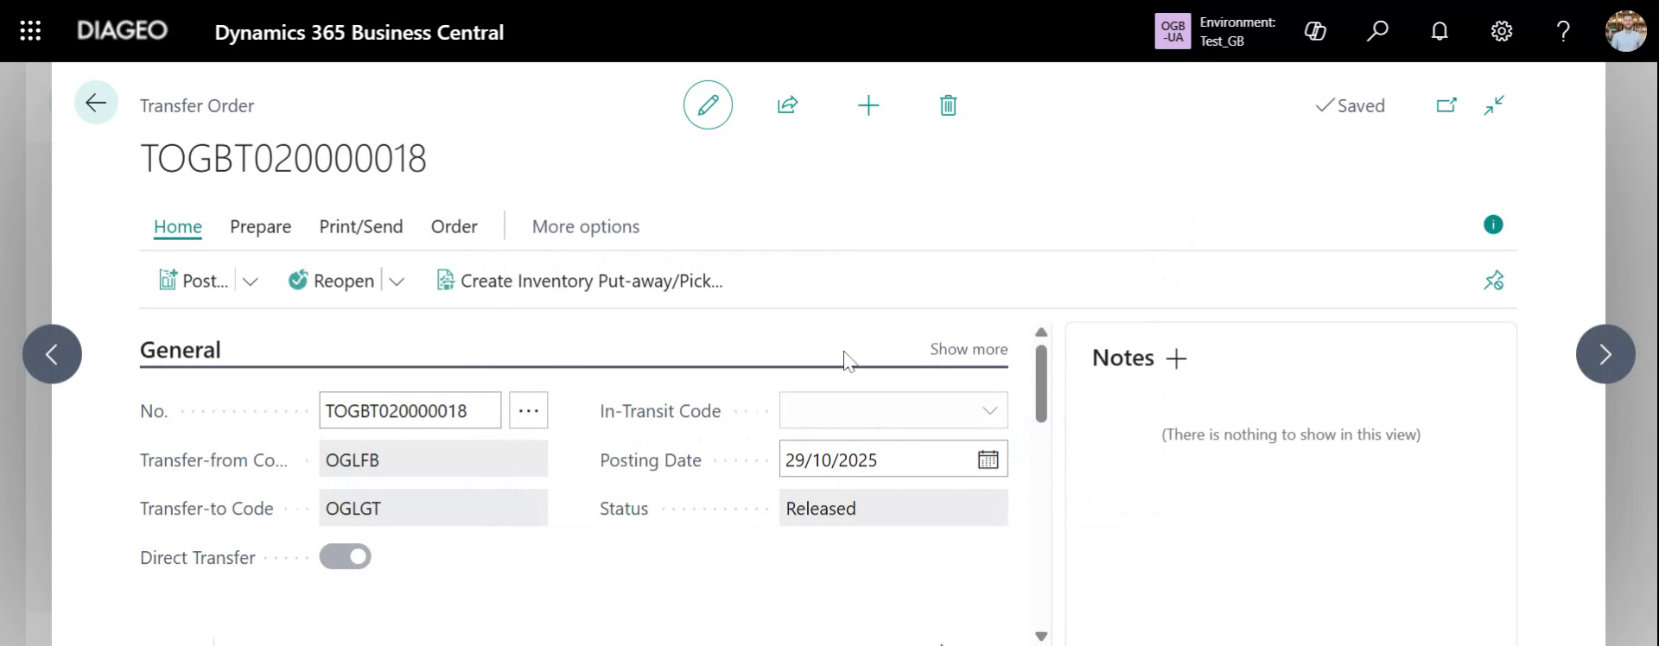The image size is (1659, 646).
Task: Open the settings gear
Action: click(1502, 32)
